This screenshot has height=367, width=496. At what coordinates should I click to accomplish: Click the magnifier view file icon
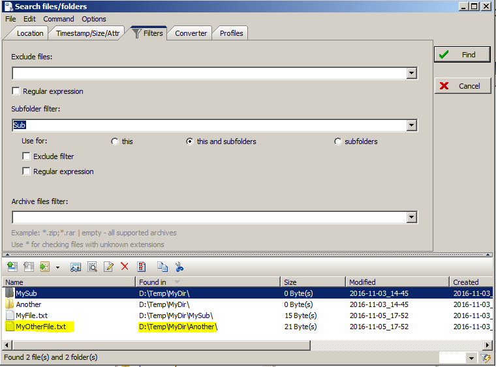pyautogui.click(x=92, y=267)
